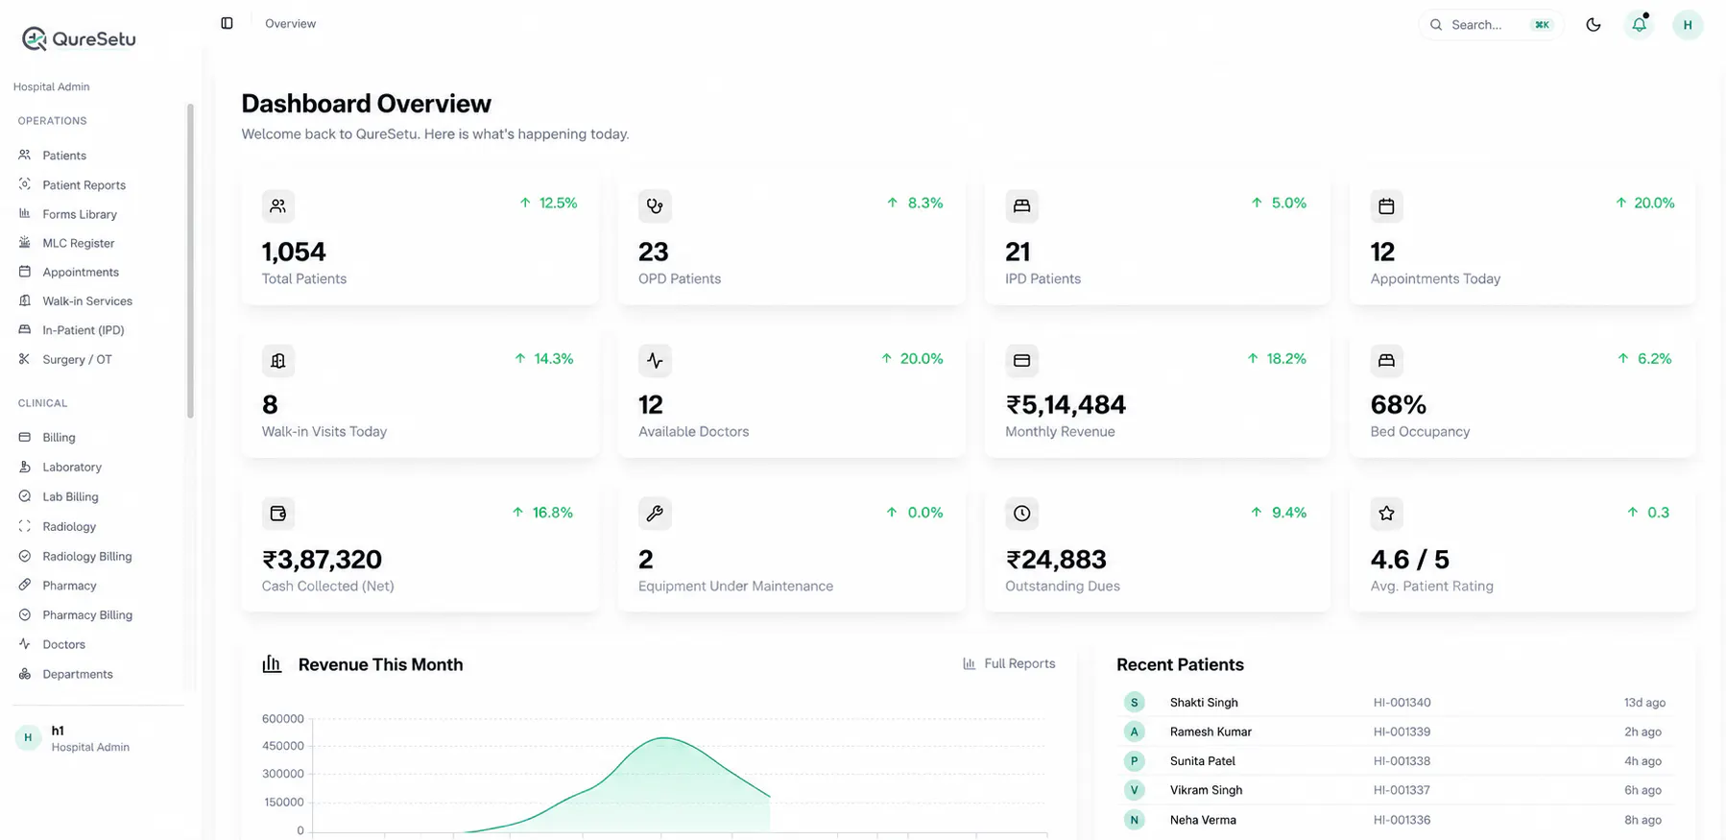Click the Bed Occupancy bed icon
The width and height of the screenshot is (1726, 840).
point(1386,361)
